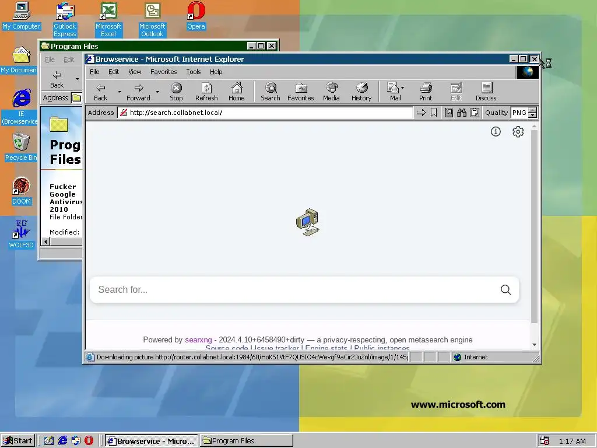
Task: Click the Opera icon in Quick Launch
Action: point(89,441)
